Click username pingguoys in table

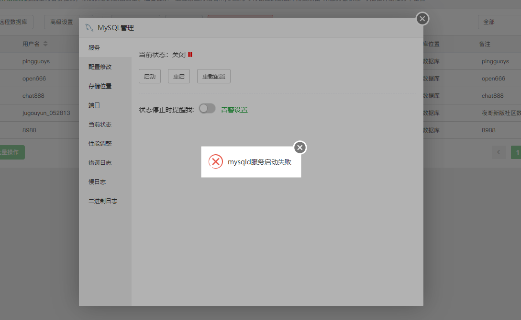pos(36,61)
